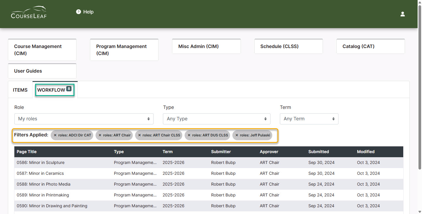Open the 0588: Minor in Photo Media page
Viewport: 422px width, 214px height.
[x=43, y=184]
